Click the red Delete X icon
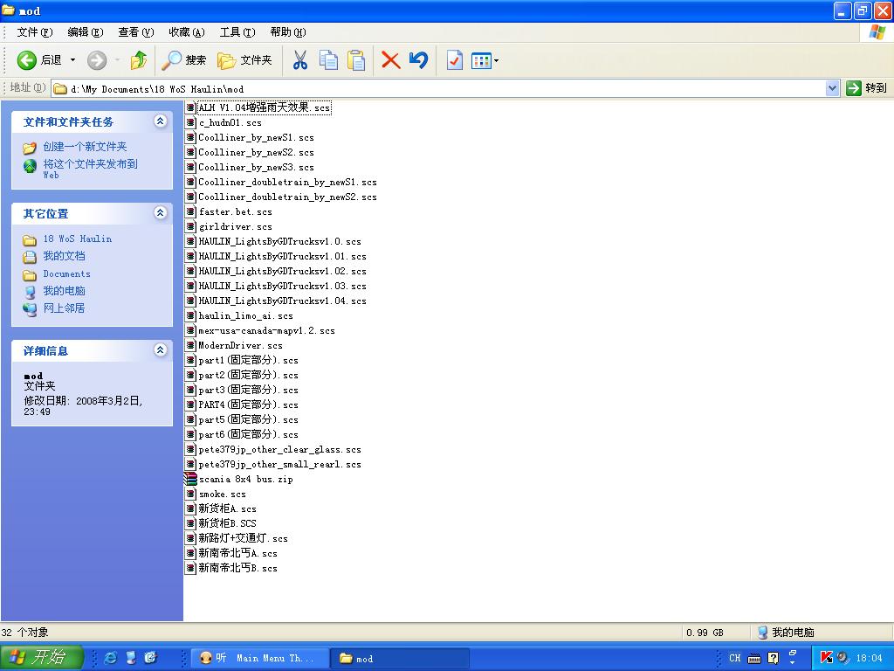894x671 pixels. click(390, 60)
